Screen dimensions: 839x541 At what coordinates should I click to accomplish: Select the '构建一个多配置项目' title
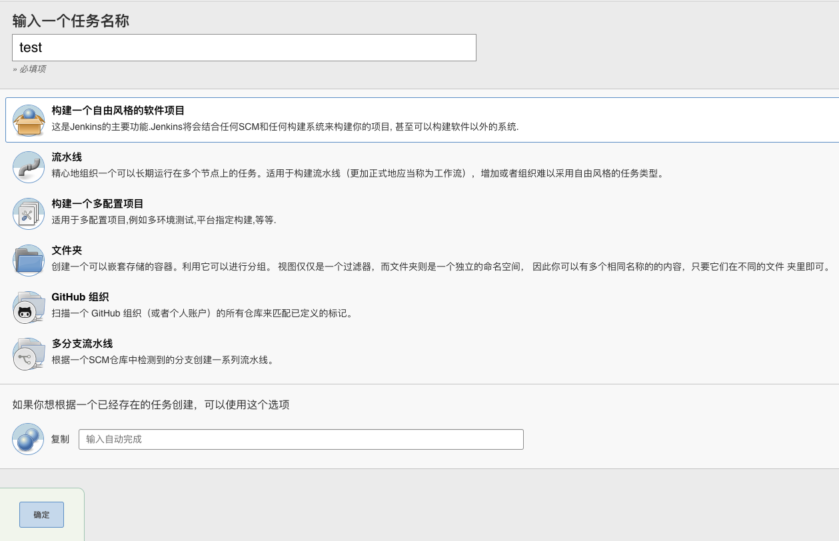(x=97, y=204)
